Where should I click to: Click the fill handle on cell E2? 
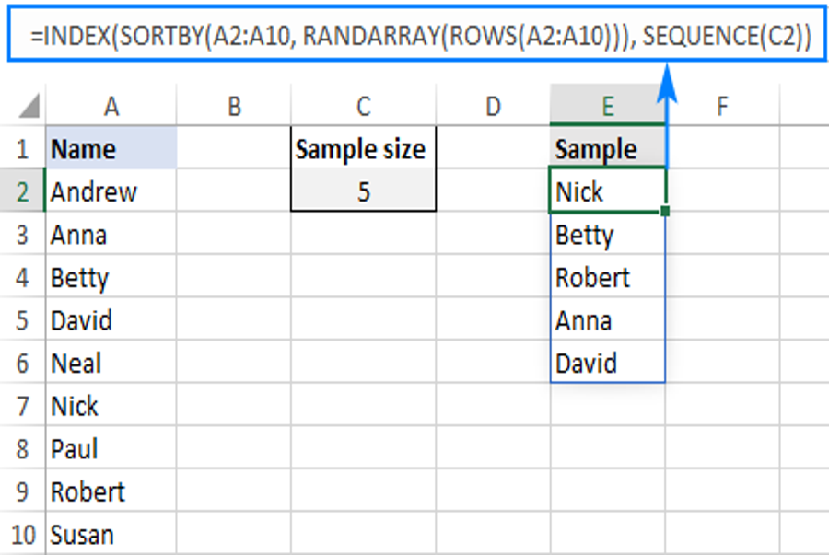click(x=665, y=211)
